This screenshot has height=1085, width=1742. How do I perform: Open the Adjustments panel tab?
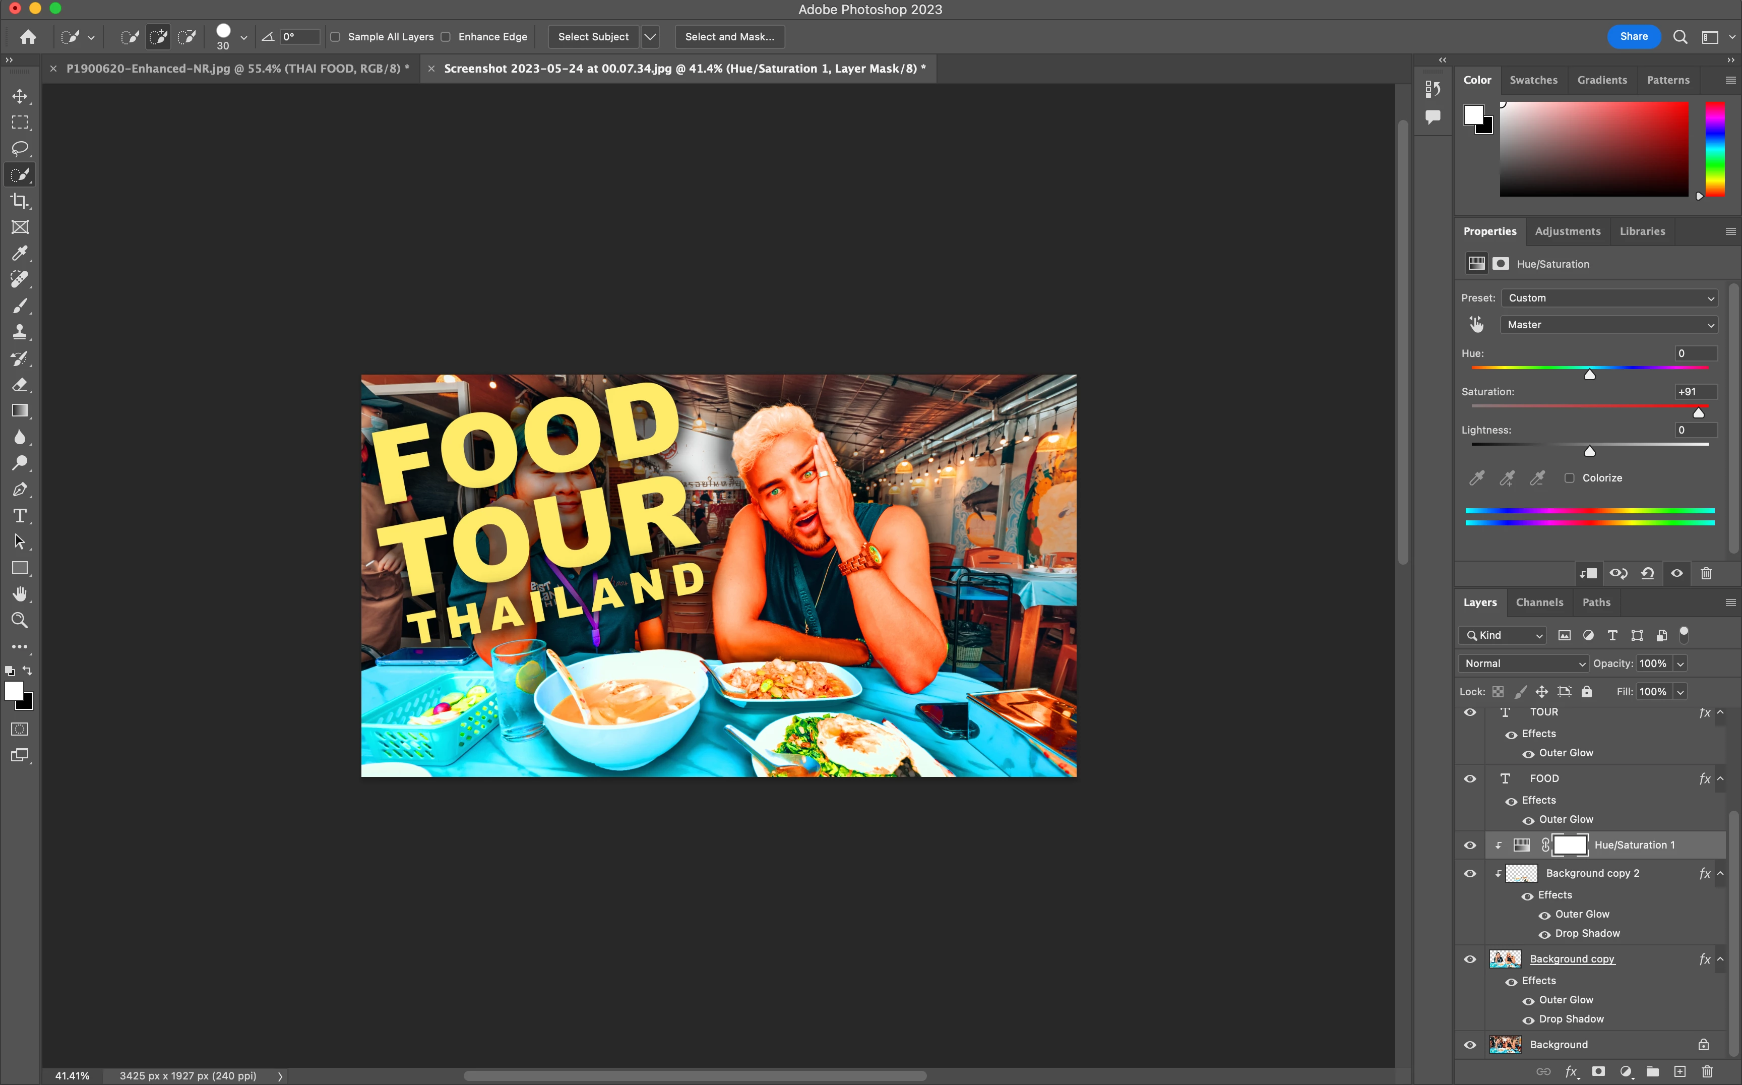pyautogui.click(x=1567, y=231)
